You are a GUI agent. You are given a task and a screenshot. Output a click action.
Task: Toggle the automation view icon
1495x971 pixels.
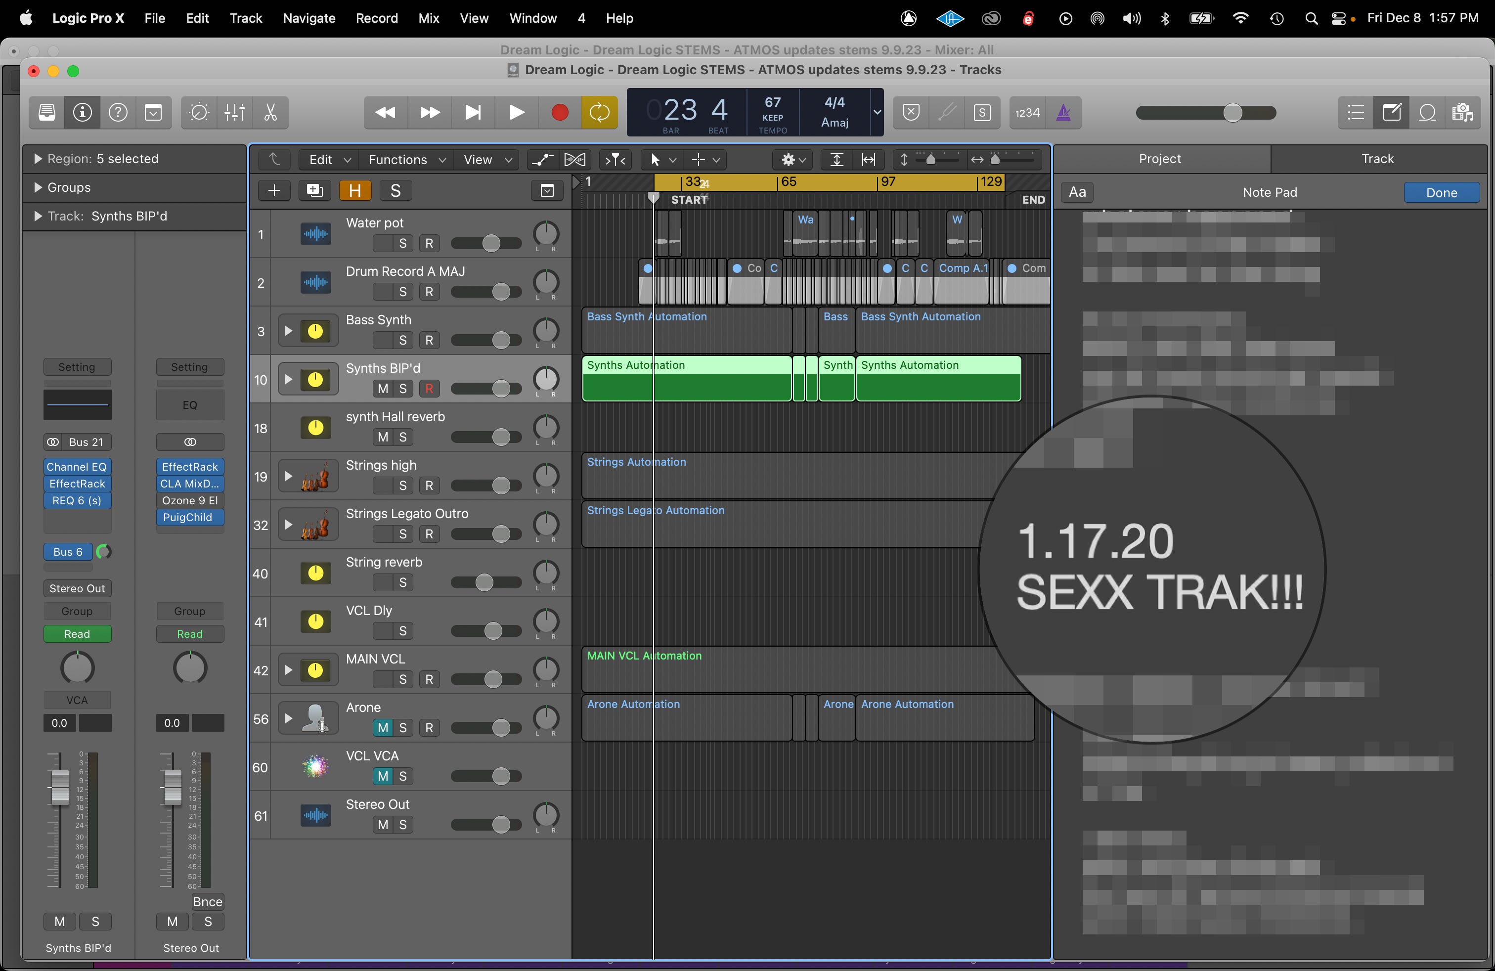[x=542, y=160]
